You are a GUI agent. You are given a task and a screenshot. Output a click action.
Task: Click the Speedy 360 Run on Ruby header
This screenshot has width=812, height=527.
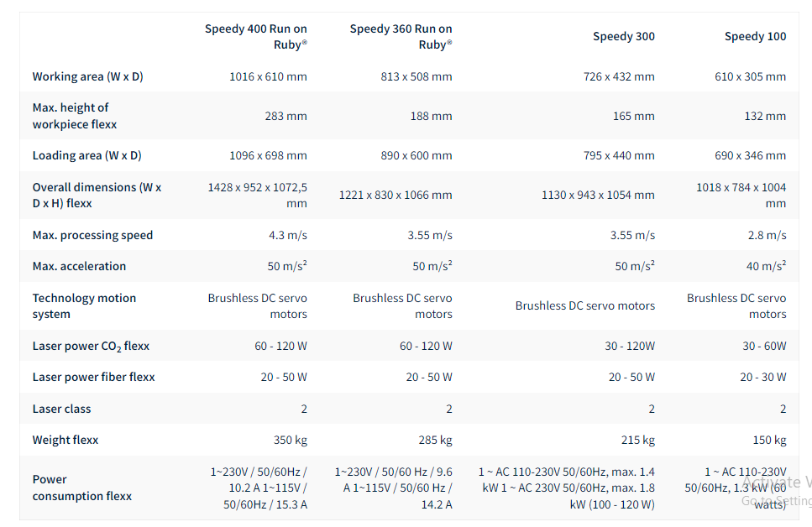coord(401,37)
